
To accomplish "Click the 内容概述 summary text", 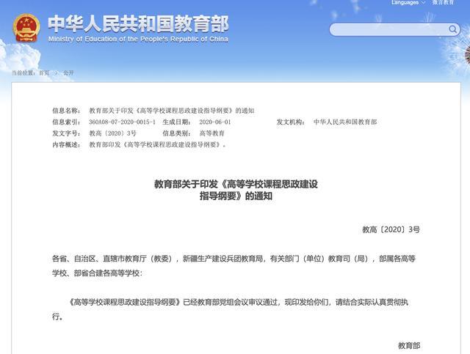I will (157, 145).
